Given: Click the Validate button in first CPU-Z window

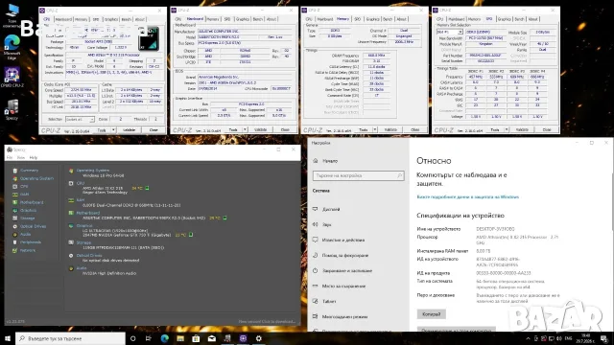Looking at the screenshot, I should (129, 130).
